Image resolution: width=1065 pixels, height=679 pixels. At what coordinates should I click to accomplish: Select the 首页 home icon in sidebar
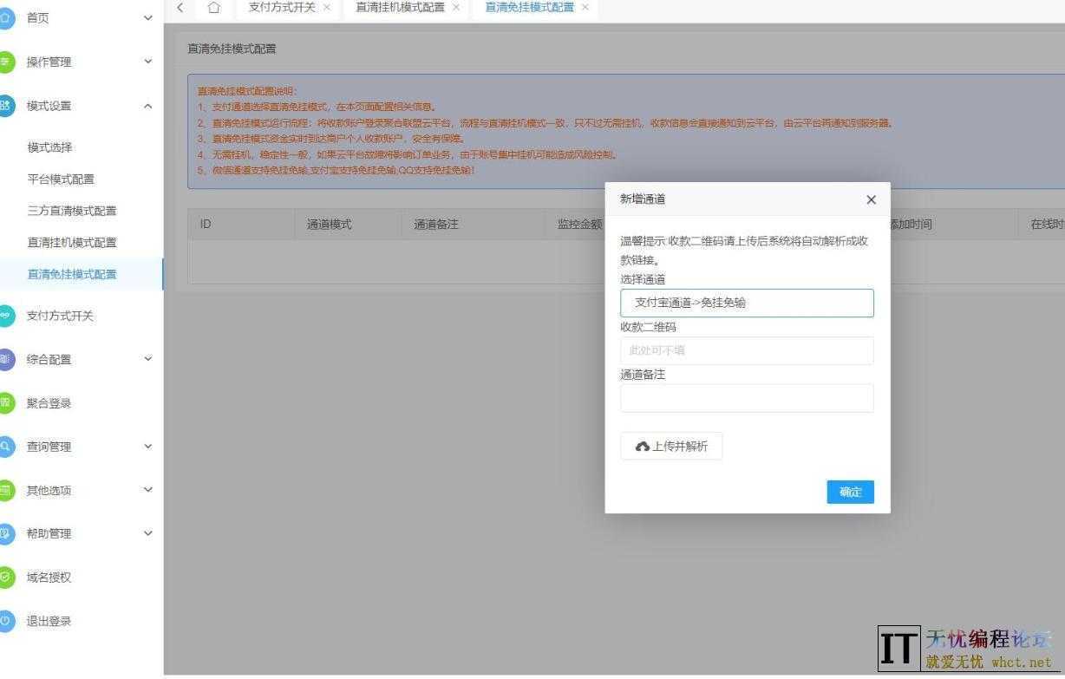point(9,17)
